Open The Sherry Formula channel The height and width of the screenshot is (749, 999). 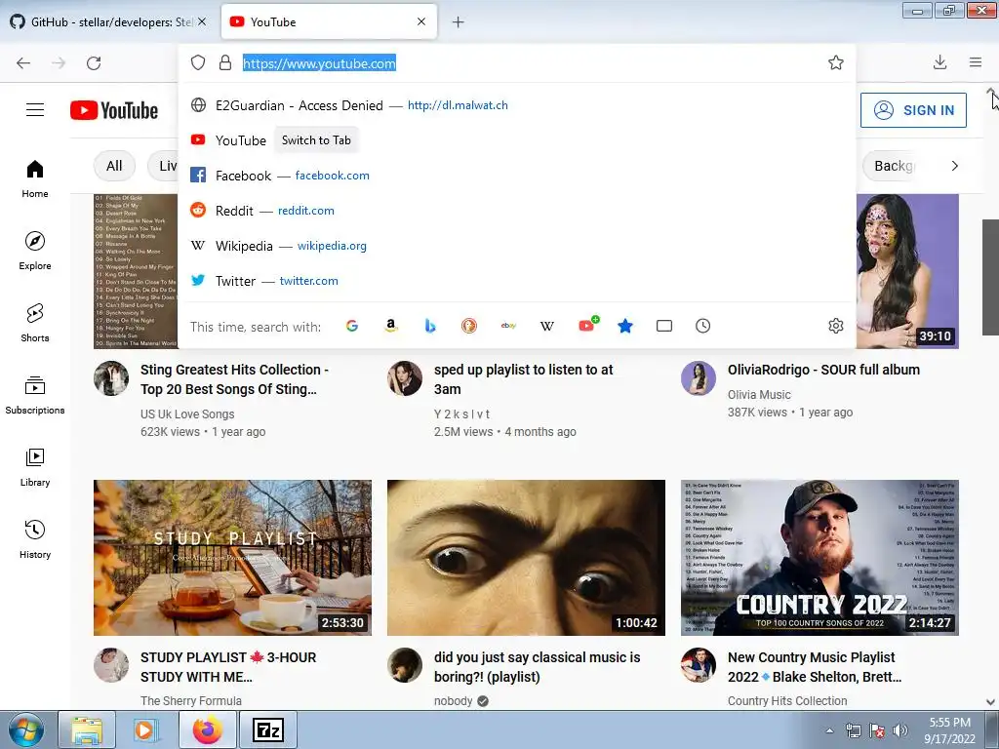pyautogui.click(x=191, y=700)
